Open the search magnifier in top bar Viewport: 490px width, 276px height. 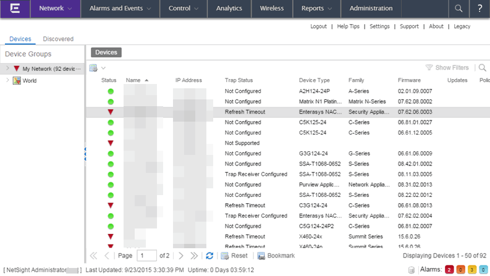click(458, 9)
